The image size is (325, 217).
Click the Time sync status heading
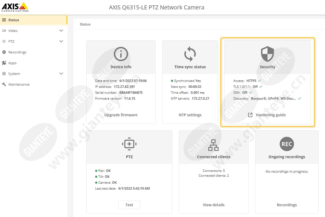[190, 67]
